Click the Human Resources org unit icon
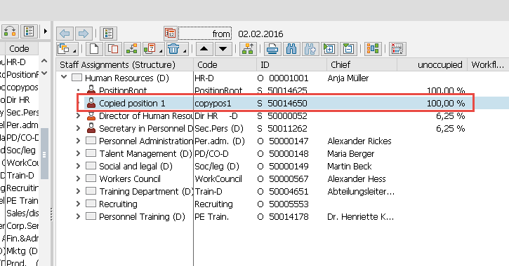Viewport: 509px width, 266px height. pyautogui.click(x=77, y=77)
